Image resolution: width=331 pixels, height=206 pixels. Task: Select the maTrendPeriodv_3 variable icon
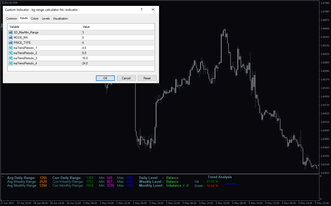tap(11, 58)
